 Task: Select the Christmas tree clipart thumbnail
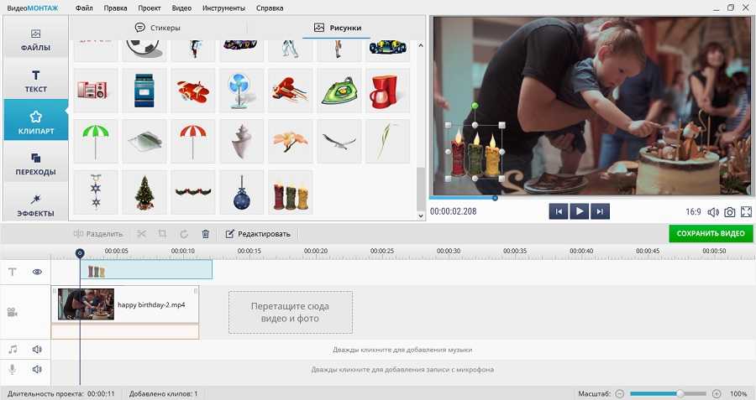[x=144, y=192]
